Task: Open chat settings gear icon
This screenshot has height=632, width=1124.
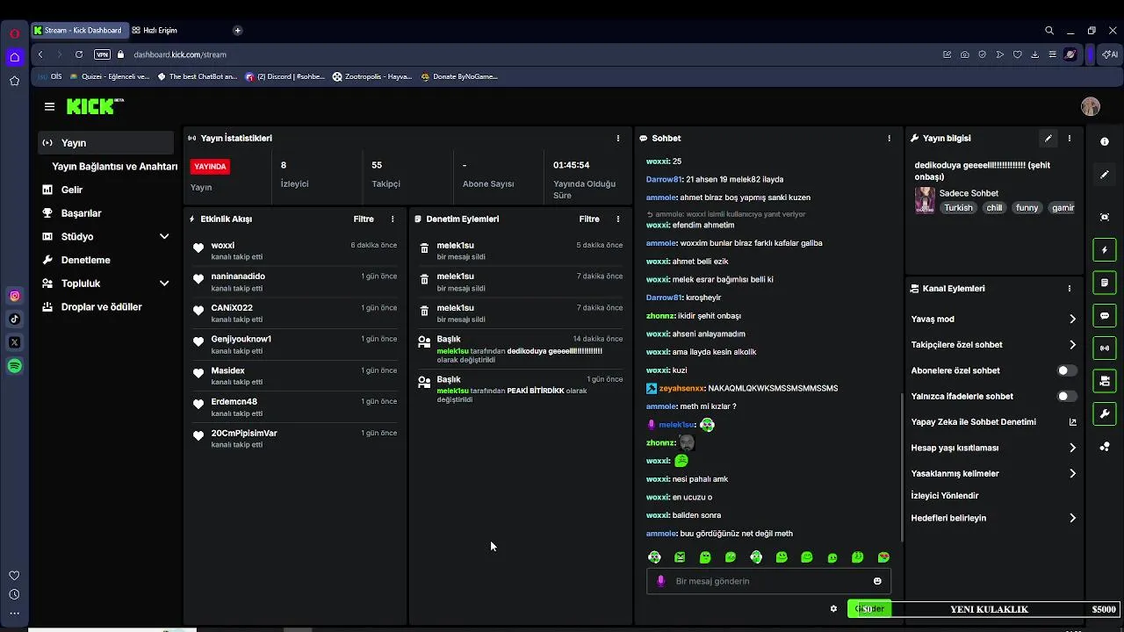Action: pos(833,608)
